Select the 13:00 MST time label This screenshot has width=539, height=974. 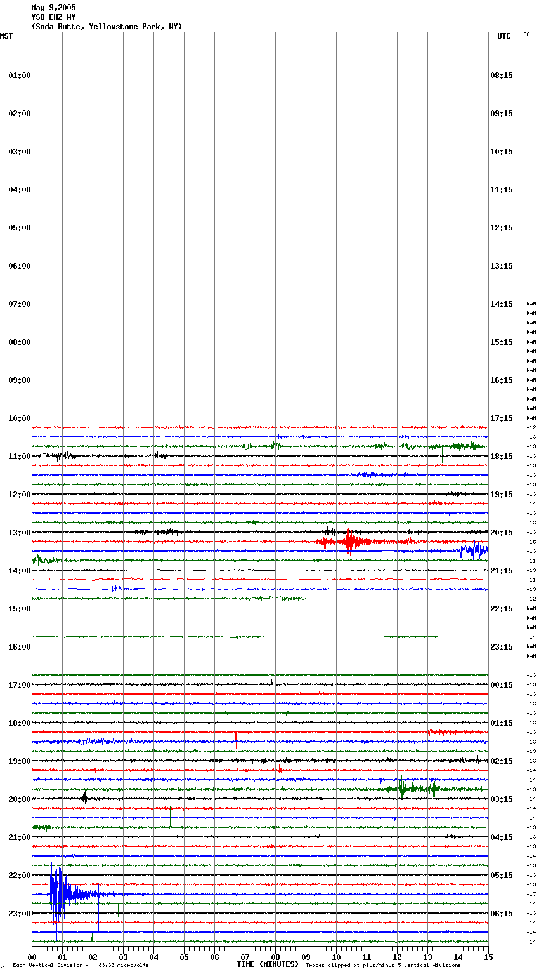point(20,533)
